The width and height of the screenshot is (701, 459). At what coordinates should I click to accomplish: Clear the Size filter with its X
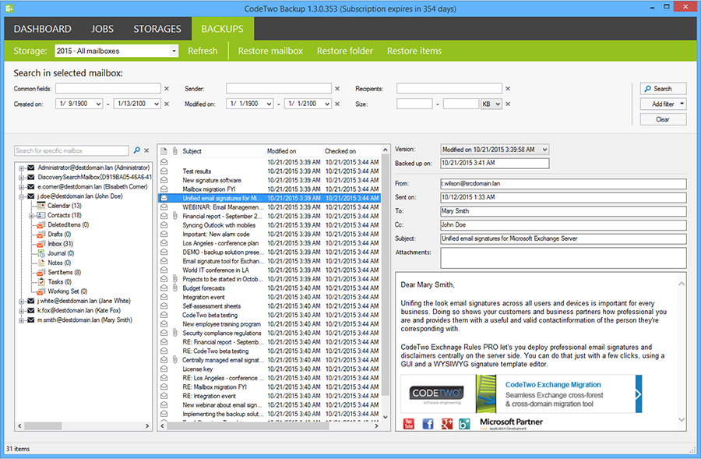508,104
